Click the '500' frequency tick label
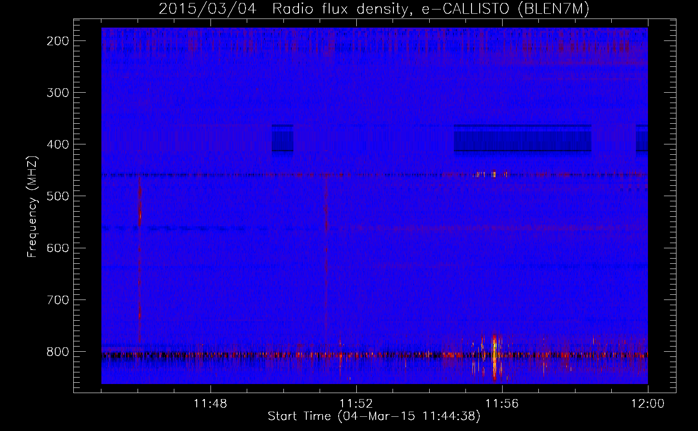This screenshot has height=431, width=698. 57,196
